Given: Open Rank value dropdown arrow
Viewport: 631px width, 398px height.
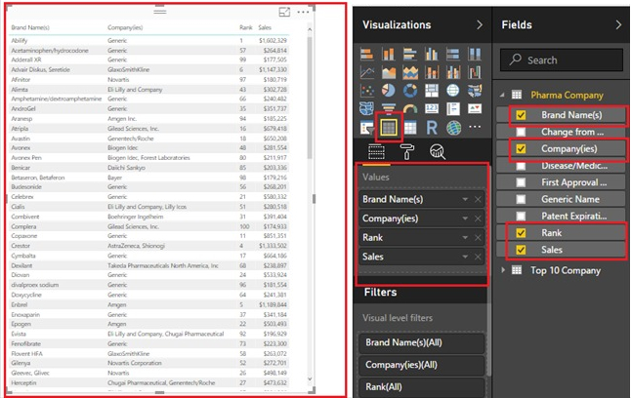Looking at the screenshot, I should point(465,238).
